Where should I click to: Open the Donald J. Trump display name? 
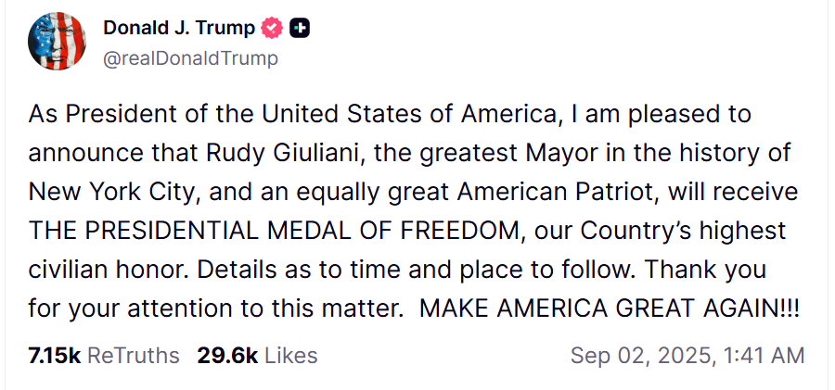pyautogui.click(x=178, y=29)
